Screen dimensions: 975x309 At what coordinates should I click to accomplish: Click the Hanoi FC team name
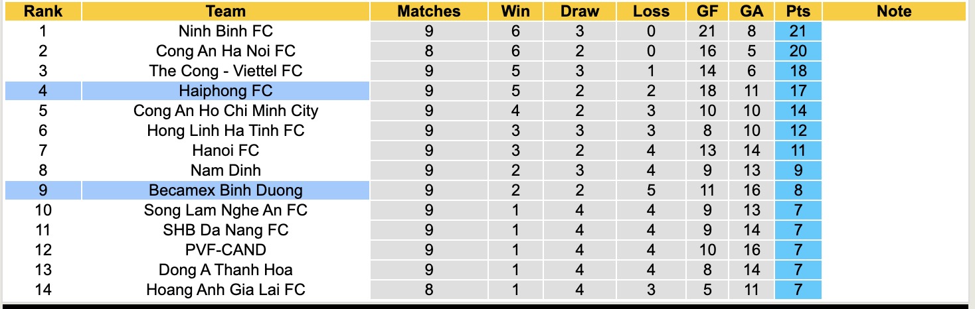coord(225,151)
